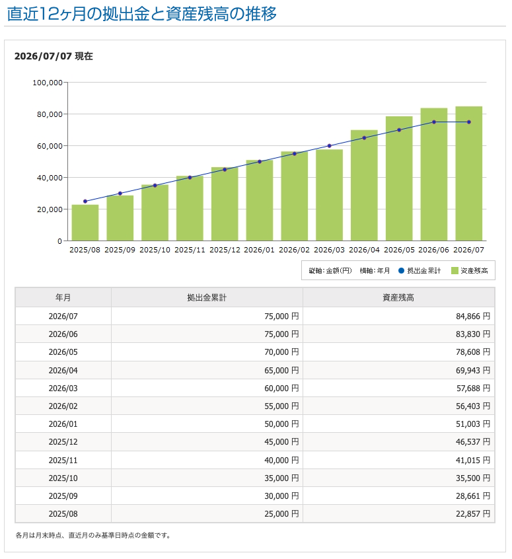Click the 資産残高 legend green square

(x=455, y=271)
